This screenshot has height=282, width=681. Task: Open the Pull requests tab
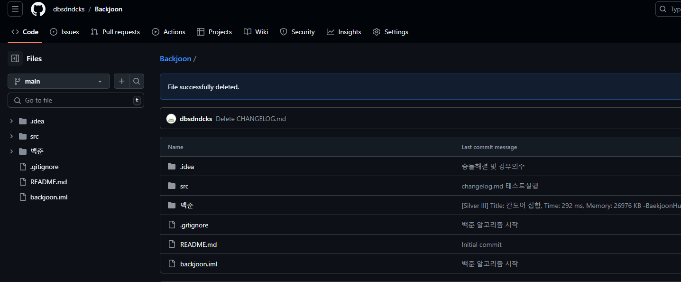pyautogui.click(x=115, y=32)
